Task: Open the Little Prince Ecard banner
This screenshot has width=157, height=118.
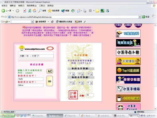Action: click(128, 107)
